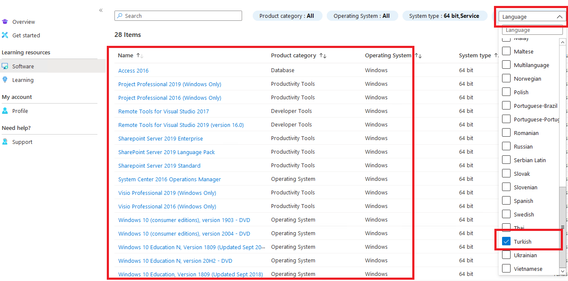Check the Ukrainian checkbox

506,255
